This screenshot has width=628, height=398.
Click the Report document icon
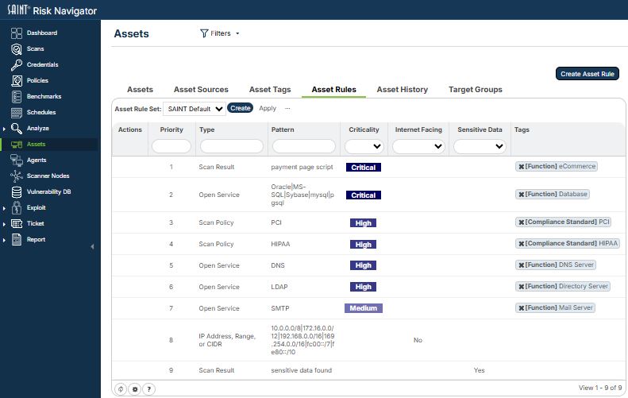(x=17, y=239)
